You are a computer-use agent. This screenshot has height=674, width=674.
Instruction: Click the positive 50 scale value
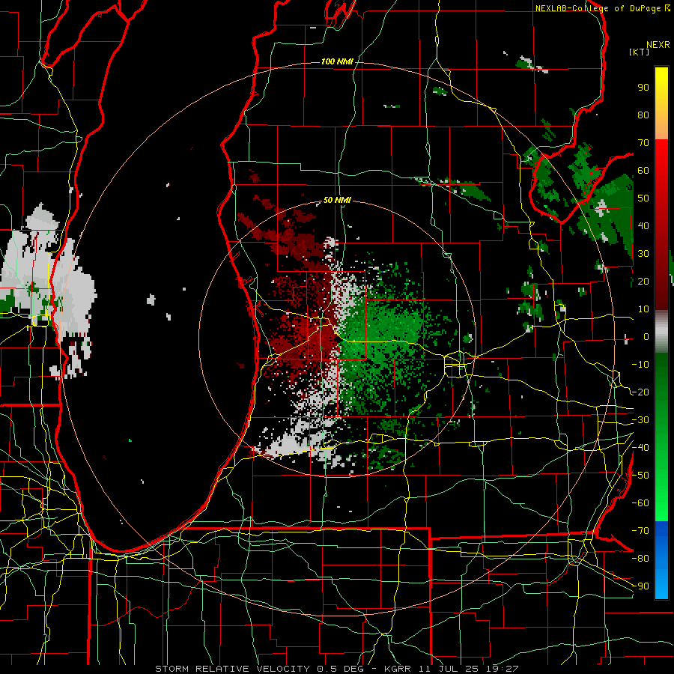pyautogui.click(x=643, y=198)
